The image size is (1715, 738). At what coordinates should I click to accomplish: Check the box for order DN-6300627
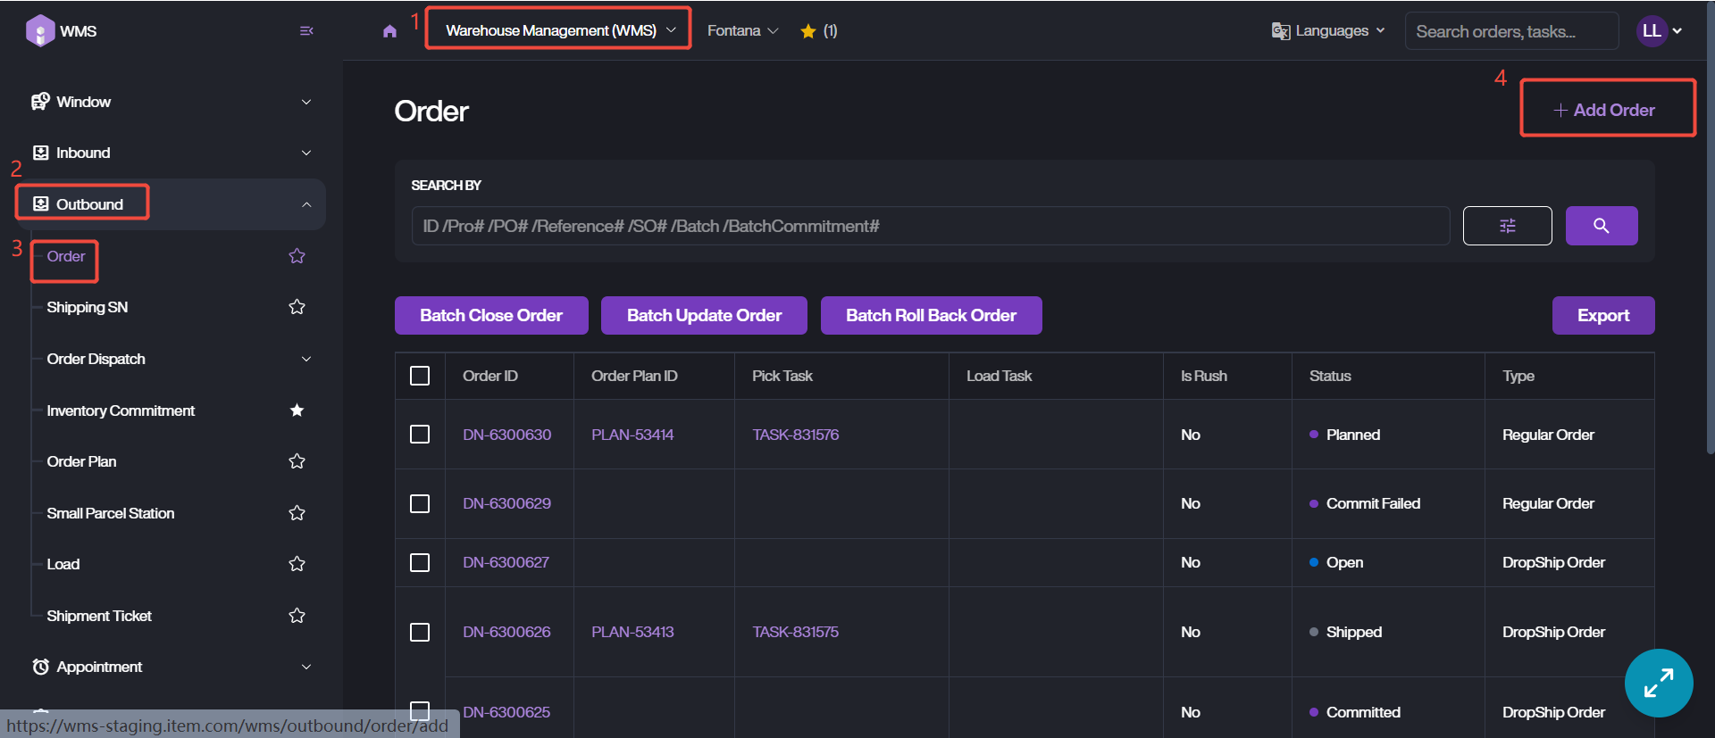[x=420, y=562]
